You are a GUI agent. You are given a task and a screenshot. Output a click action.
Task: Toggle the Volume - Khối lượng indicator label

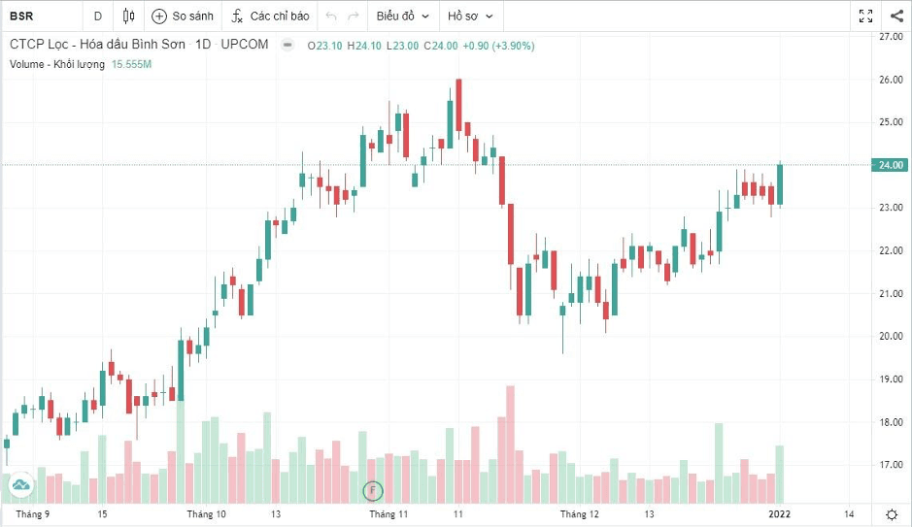point(57,64)
